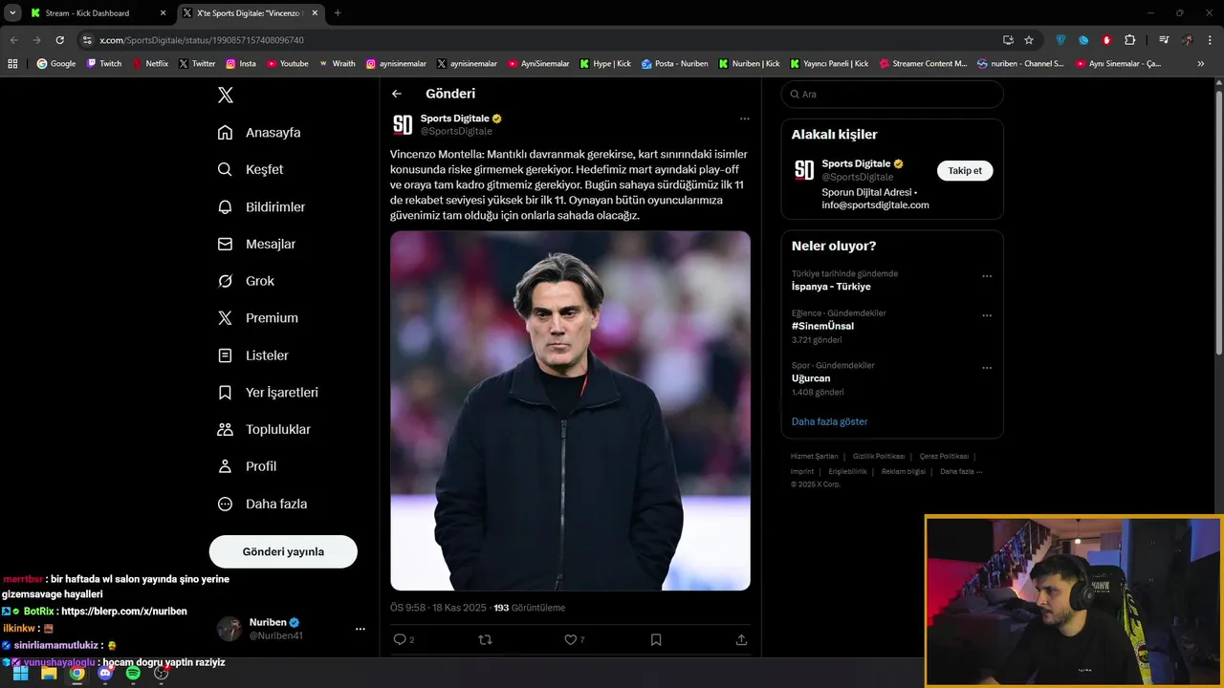Click the X logo home icon
The width and height of the screenshot is (1224, 688).
[226, 95]
